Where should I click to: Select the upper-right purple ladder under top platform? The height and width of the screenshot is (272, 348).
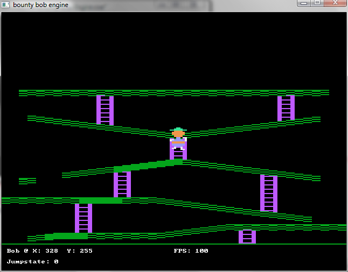coord(286,108)
